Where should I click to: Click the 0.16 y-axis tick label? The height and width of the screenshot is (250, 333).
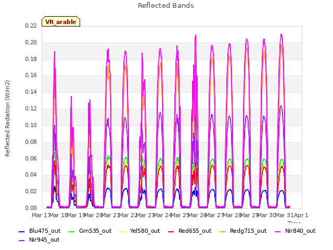31,75
